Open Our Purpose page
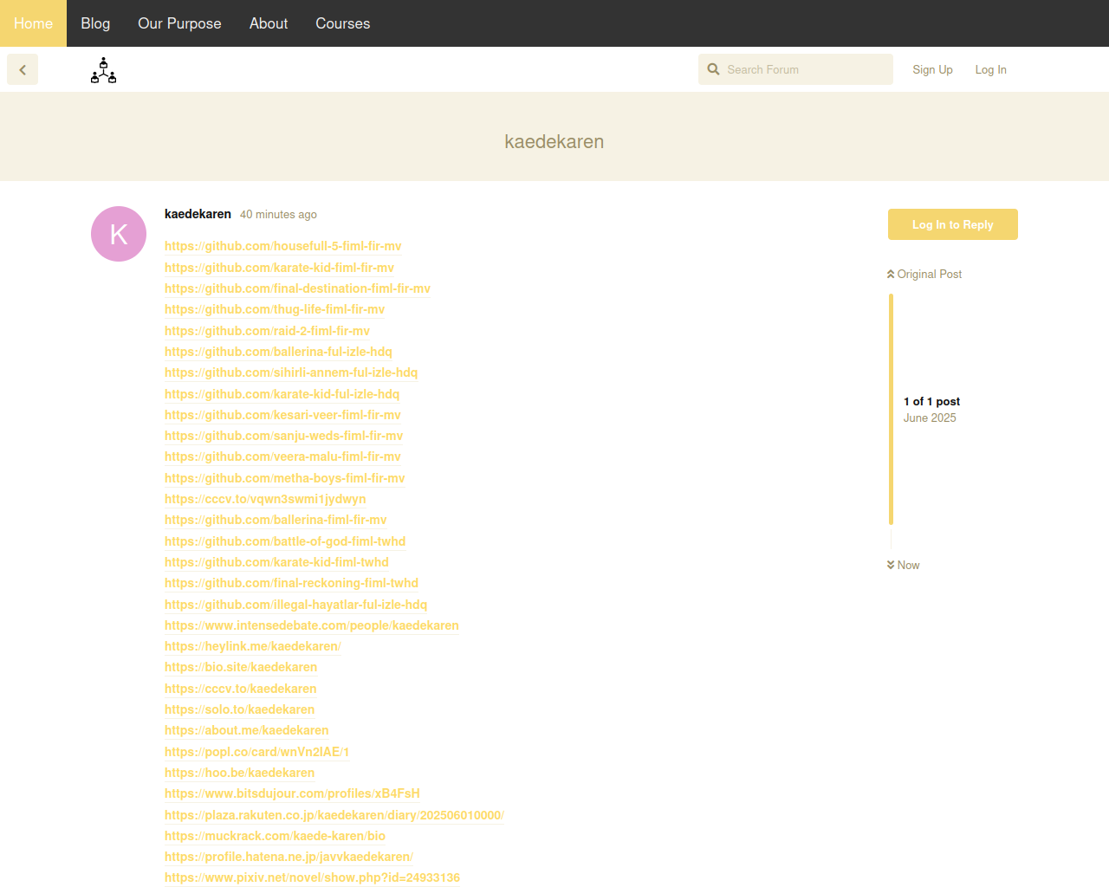The width and height of the screenshot is (1109, 887). pyautogui.click(x=179, y=23)
